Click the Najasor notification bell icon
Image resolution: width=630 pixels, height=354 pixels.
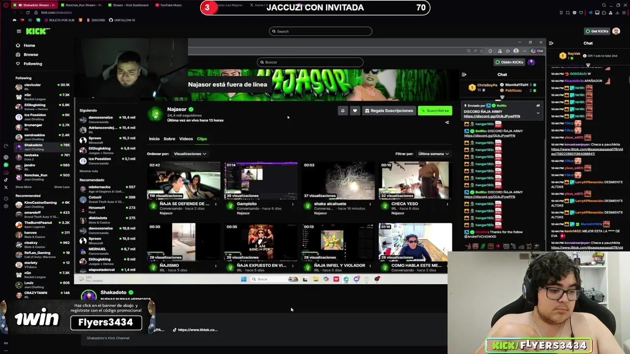pos(343,111)
